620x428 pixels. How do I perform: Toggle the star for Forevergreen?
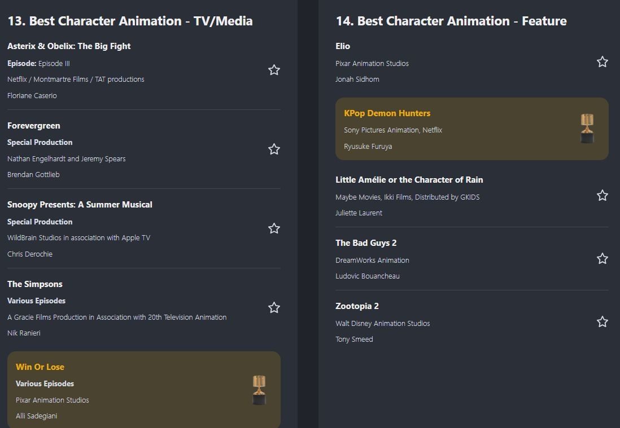point(274,149)
